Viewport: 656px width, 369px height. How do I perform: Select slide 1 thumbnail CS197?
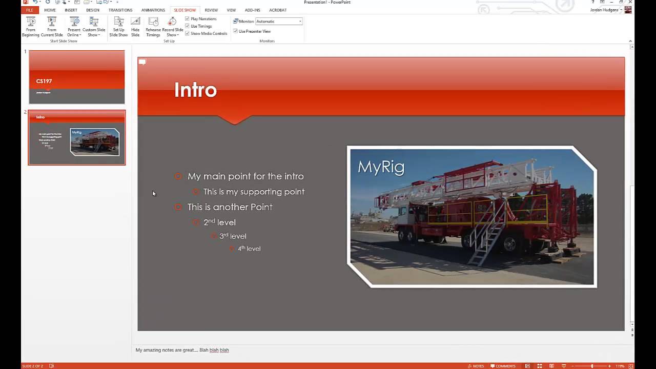point(77,77)
